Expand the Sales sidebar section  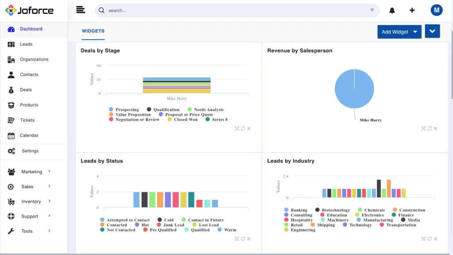click(x=27, y=186)
